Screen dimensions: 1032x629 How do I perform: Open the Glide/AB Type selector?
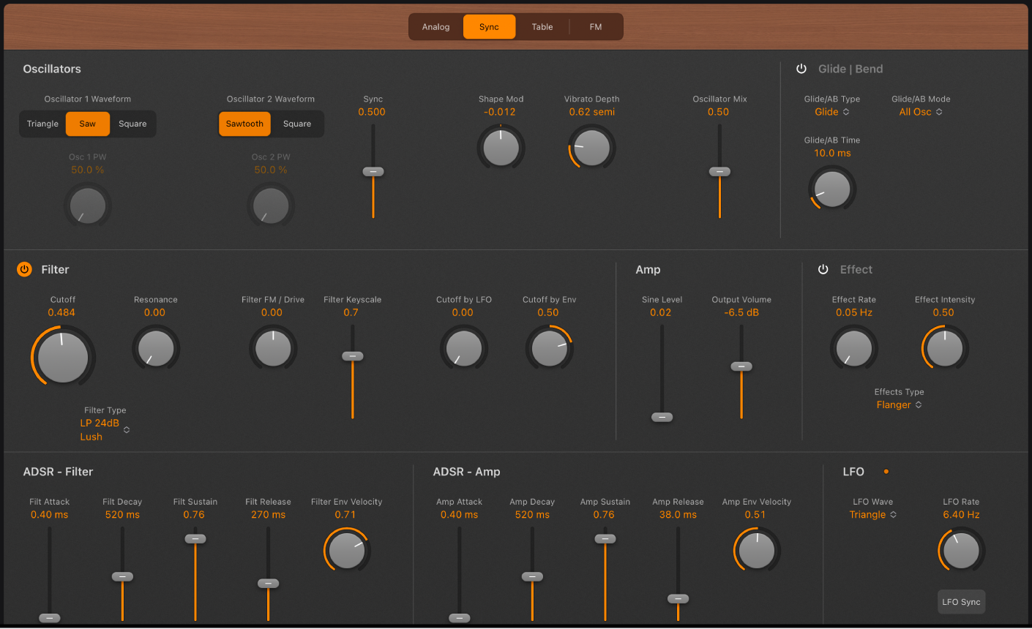click(x=831, y=111)
